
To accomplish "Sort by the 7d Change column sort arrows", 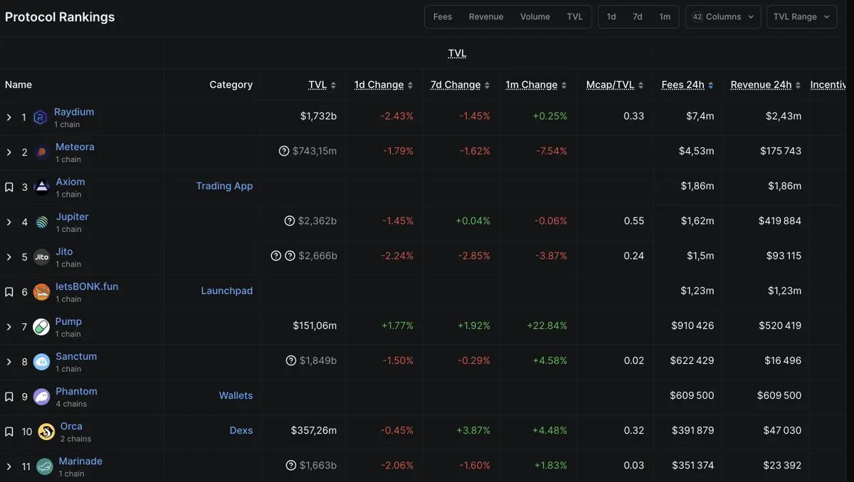I will (487, 85).
